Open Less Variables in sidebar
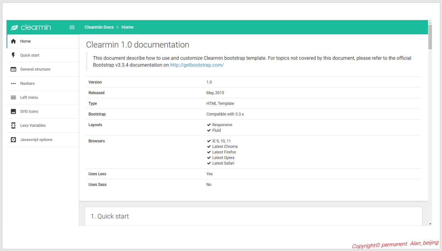This screenshot has height=251, width=442. point(43,125)
